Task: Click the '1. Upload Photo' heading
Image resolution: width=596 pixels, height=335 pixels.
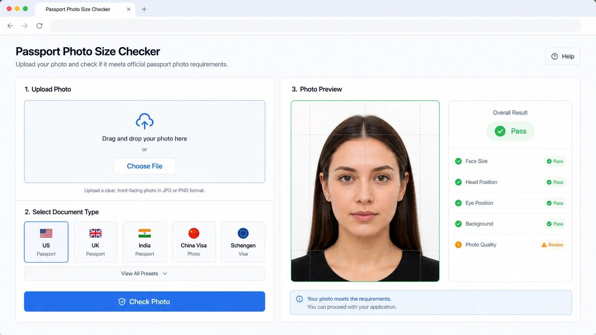Action: (x=48, y=89)
